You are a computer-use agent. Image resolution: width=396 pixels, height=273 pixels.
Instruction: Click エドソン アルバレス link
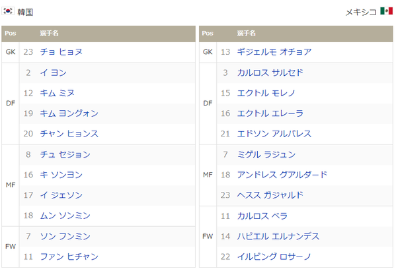pyautogui.click(x=274, y=134)
